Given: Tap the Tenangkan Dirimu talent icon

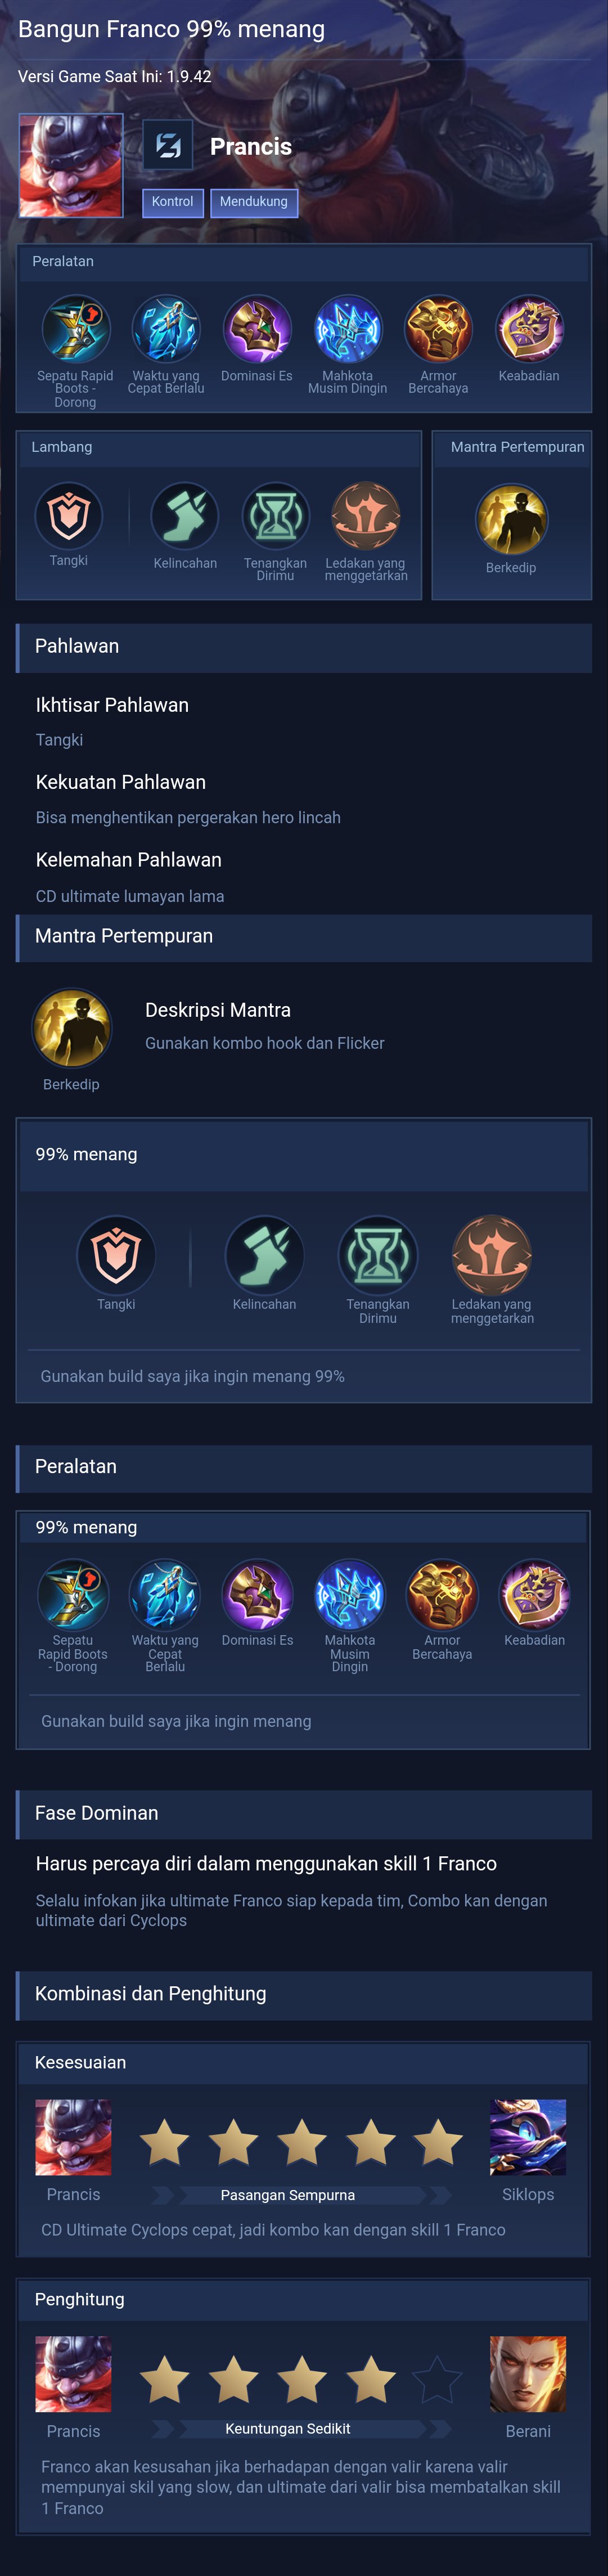Looking at the screenshot, I should click(x=275, y=516).
